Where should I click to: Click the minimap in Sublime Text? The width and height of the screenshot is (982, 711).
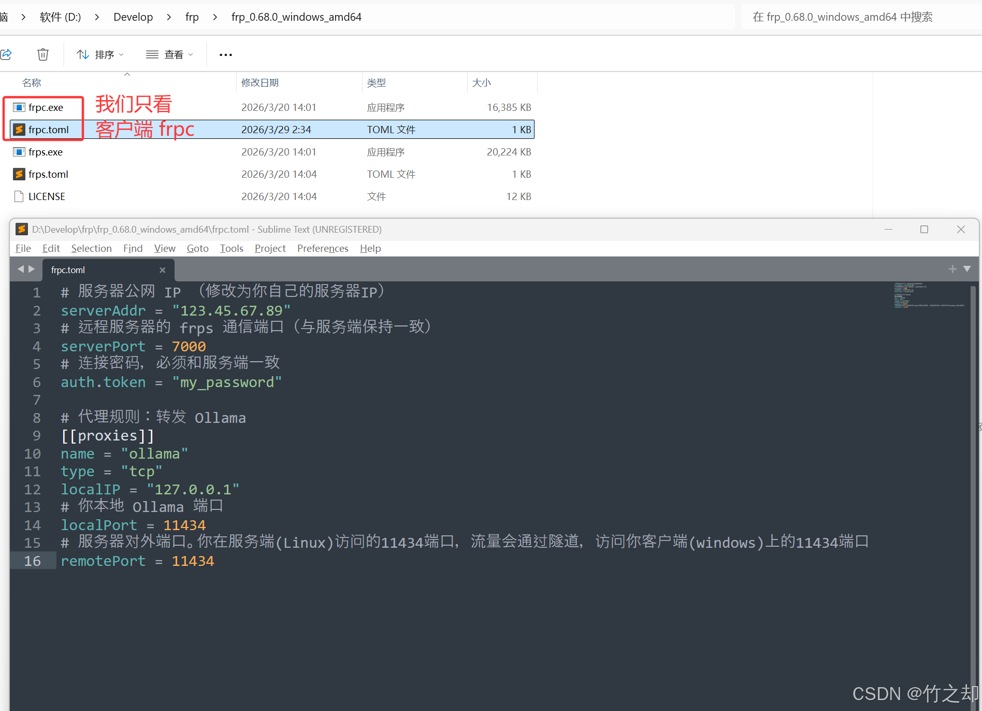(x=930, y=295)
